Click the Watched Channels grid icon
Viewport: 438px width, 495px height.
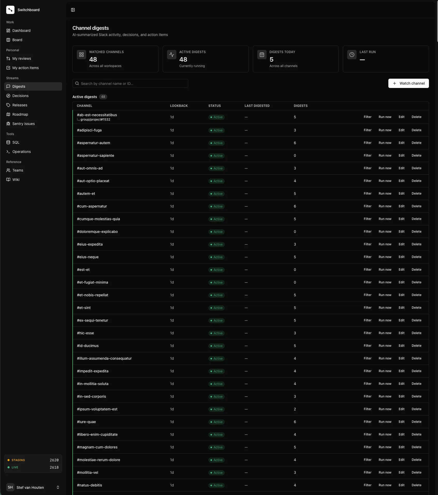(x=81, y=55)
